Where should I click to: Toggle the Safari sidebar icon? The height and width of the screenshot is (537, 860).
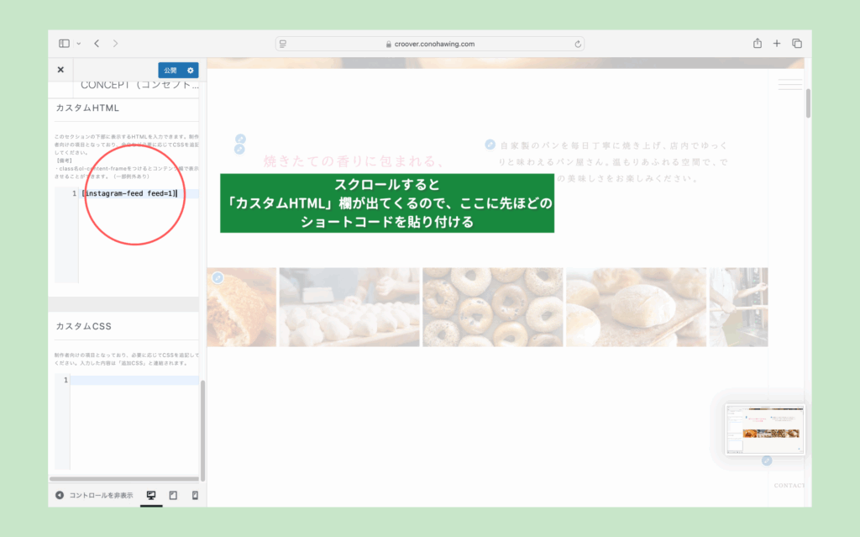[x=64, y=44]
